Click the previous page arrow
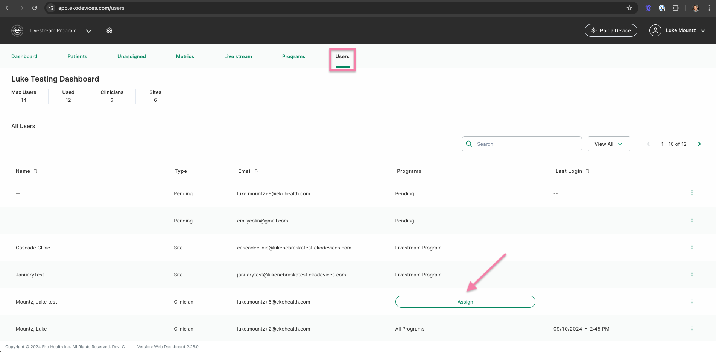Screen dimensions: 716x352 [x=648, y=144]
